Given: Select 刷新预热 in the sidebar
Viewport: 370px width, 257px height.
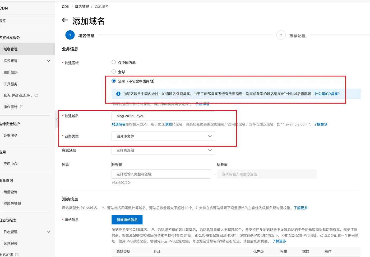Looking at the screenshot, I should [x=10, y=72].
